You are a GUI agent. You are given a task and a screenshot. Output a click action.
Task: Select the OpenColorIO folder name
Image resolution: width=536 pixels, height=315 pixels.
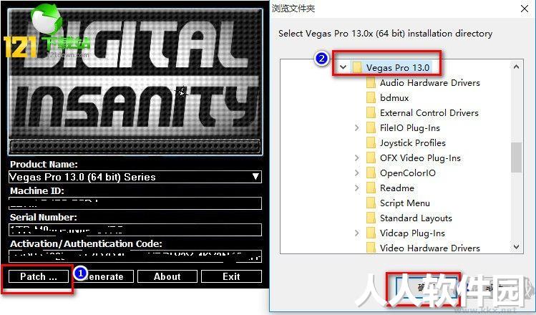pos(407,173)
